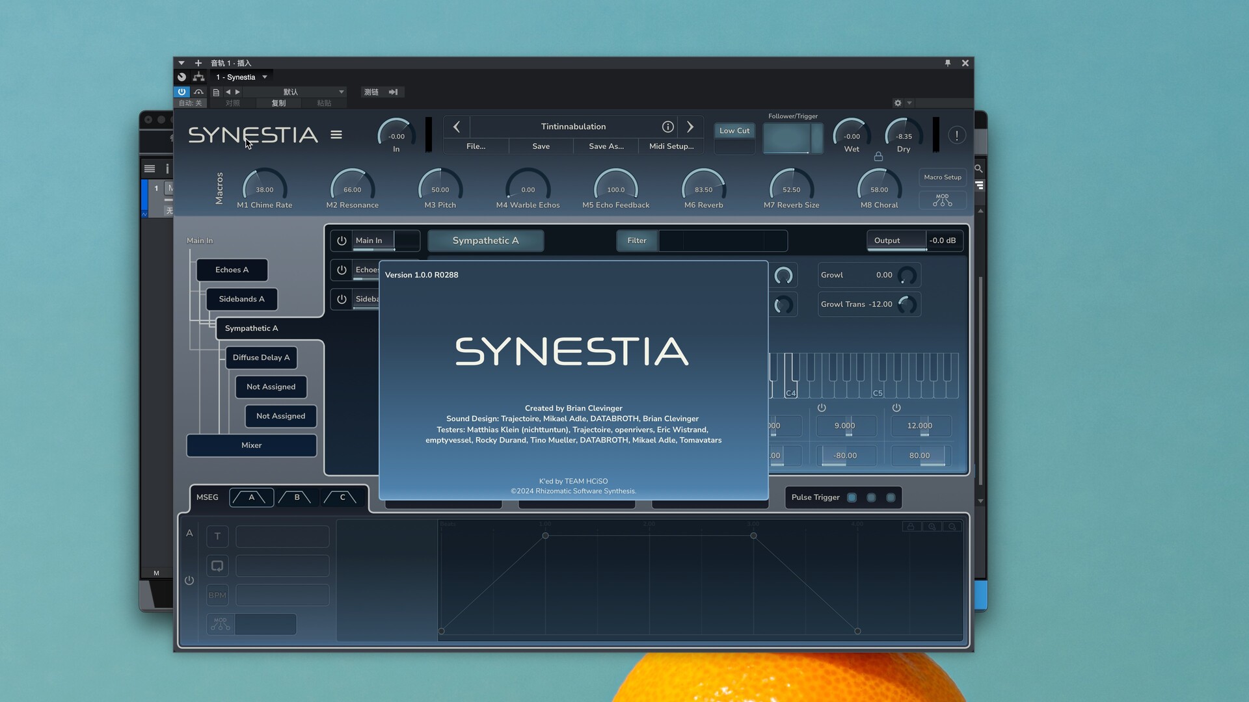Click the routing tree icon beside Synestia selector

click(199, 77)
